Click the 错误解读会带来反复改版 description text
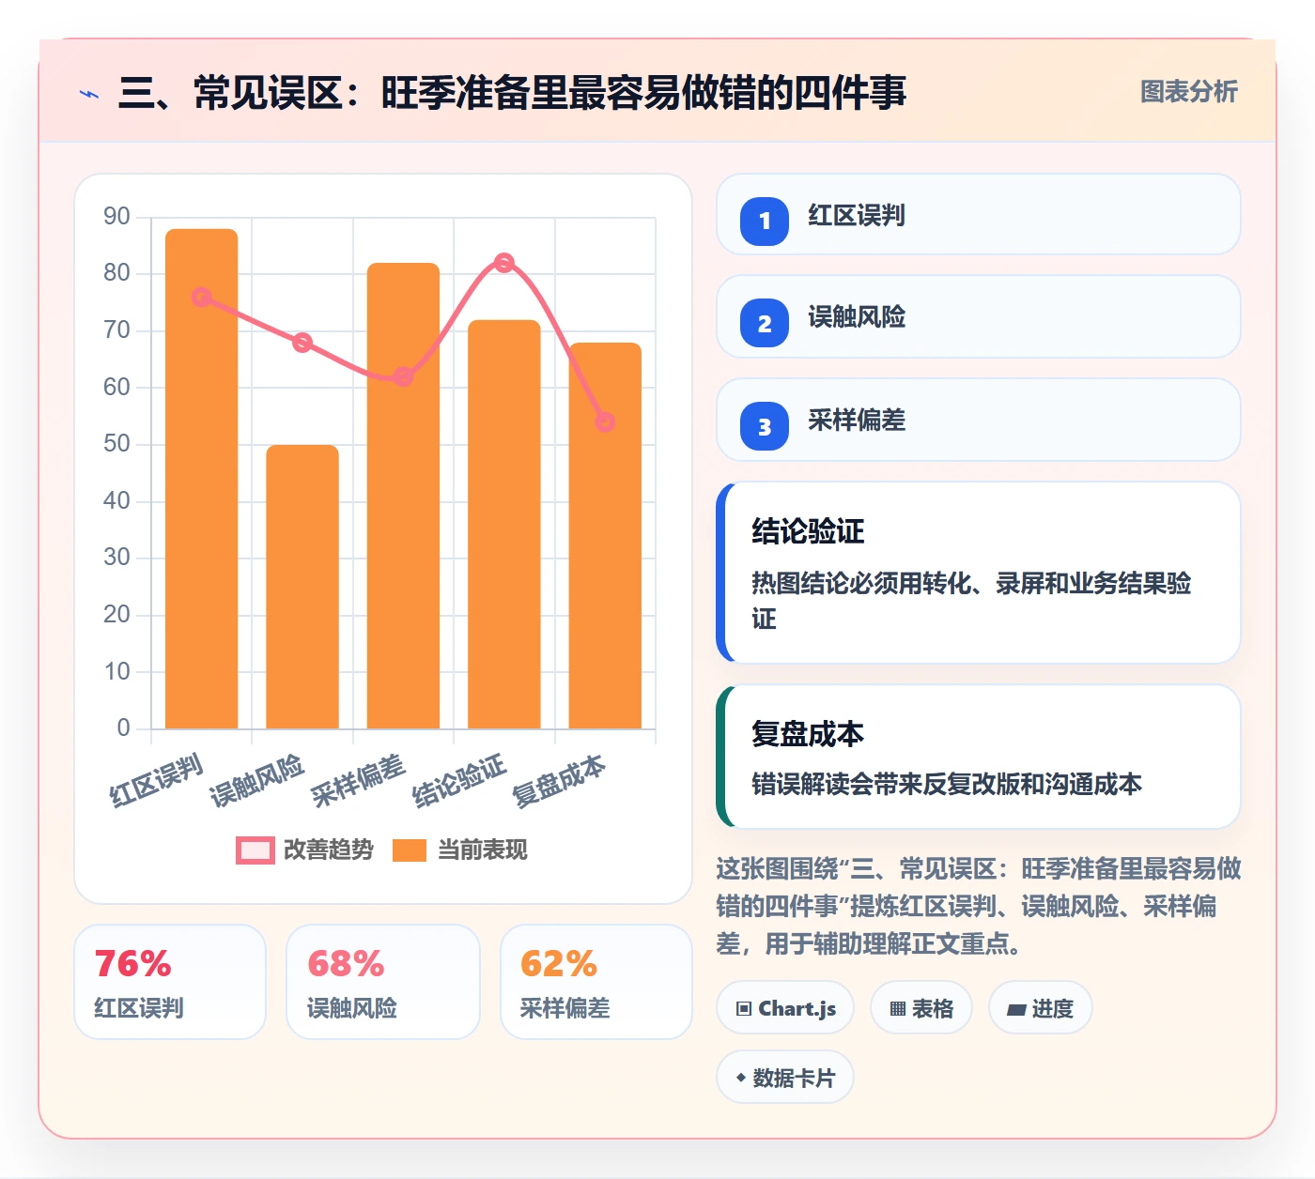Viewport: 1315px width, 1179px height. [x=947, y=784]
